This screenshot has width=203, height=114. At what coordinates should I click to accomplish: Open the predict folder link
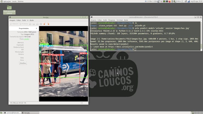tap(27, 39)
